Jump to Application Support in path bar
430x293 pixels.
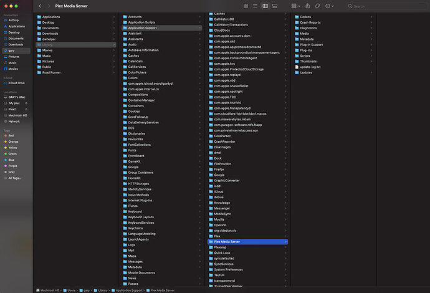point(127,291)
